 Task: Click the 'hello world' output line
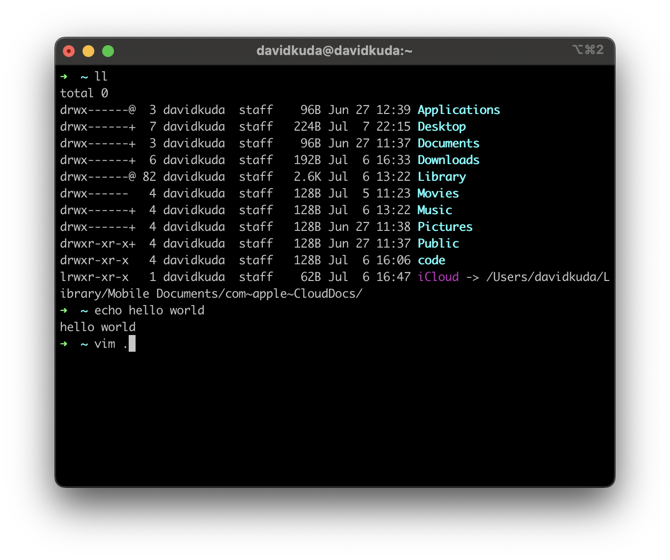pos(98,327)
